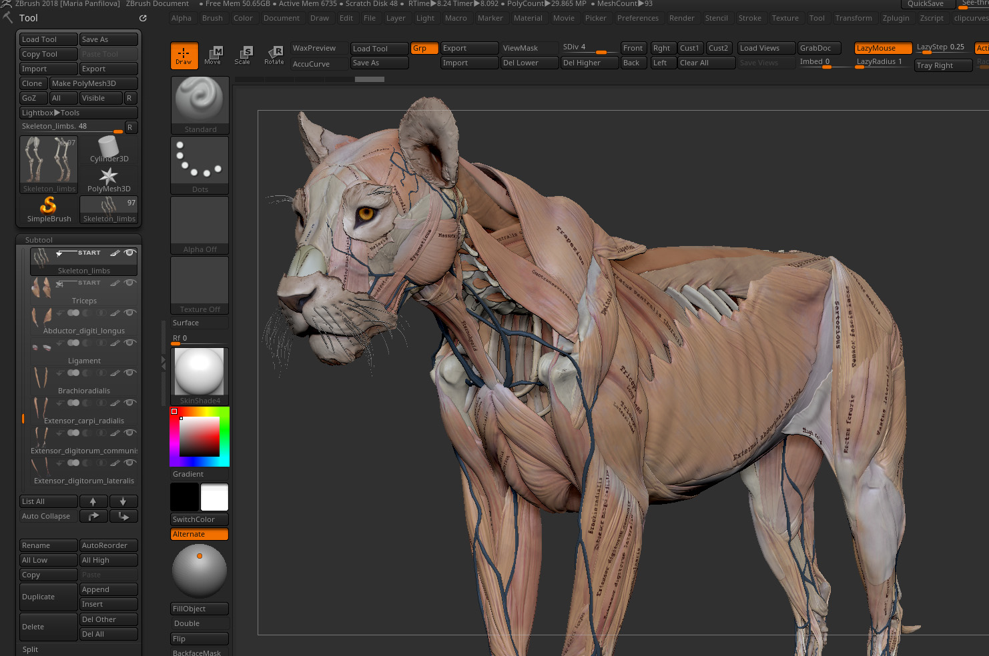
Task: Toggle polypaint brush icon on Ligament subtool
Action: (x=115, y=343)
